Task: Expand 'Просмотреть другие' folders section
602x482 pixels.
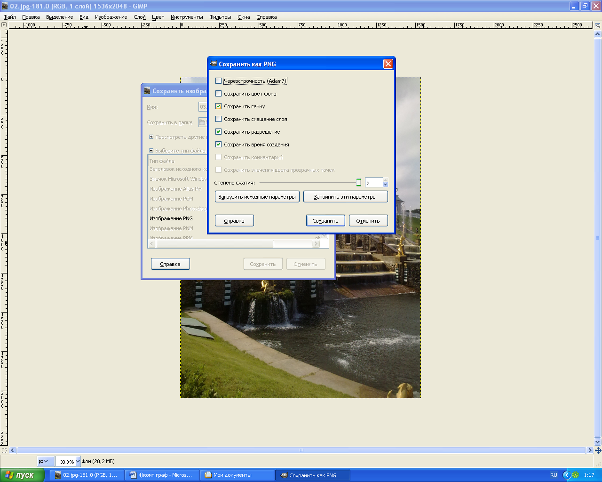Action: 151,137
